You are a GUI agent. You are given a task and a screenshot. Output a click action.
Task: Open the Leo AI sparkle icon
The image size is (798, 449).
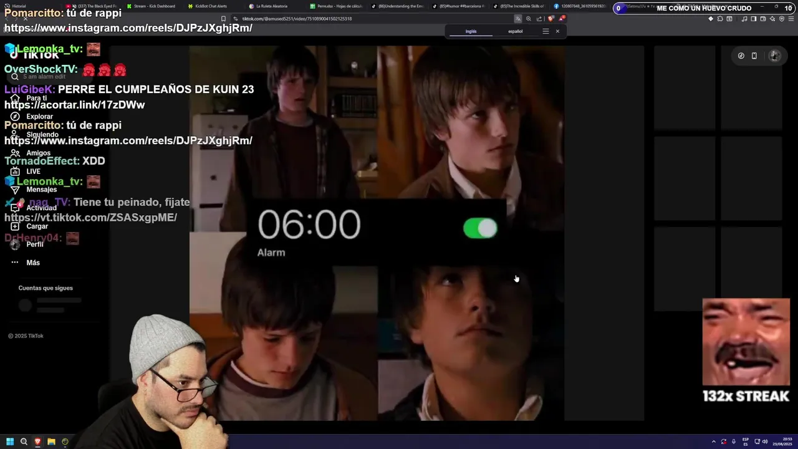pos(772,19)
